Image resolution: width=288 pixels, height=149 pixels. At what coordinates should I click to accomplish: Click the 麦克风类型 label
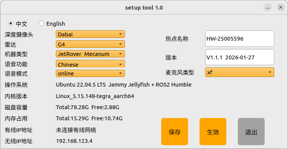coord(180,72)
